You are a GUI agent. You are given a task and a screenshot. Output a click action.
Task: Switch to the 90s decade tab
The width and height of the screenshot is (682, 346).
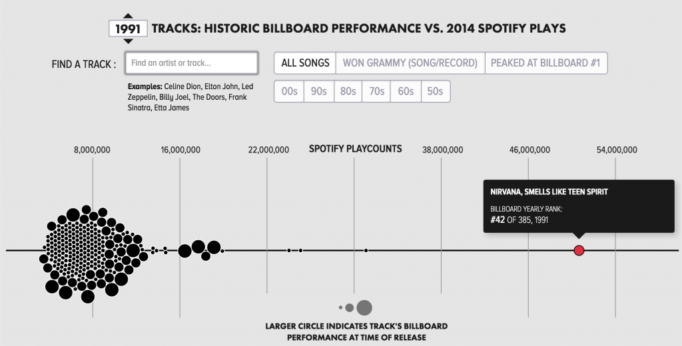(x=318, y=92)
